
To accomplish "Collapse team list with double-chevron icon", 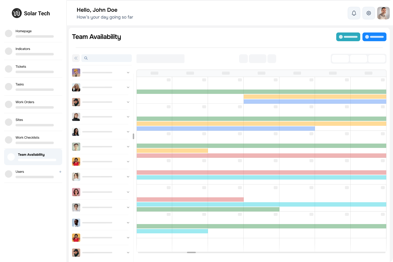I will coord(76,58).
